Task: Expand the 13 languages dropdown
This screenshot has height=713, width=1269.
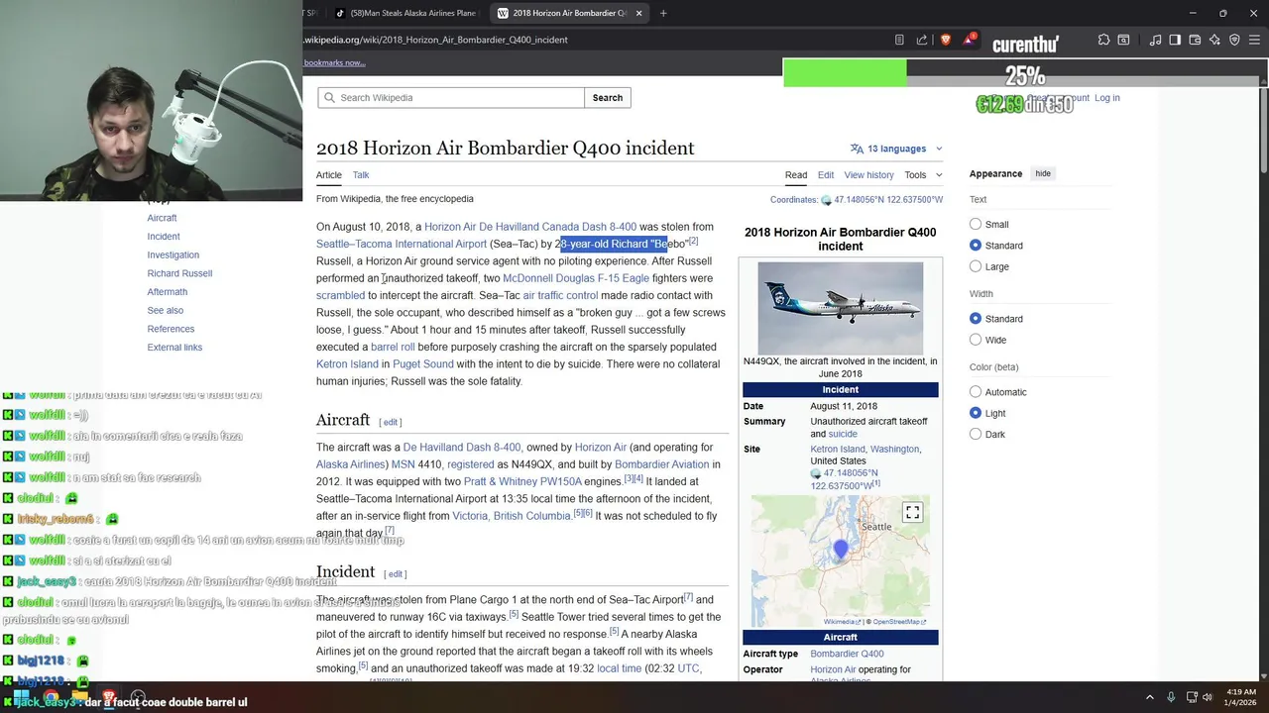Action: (896, 149)
